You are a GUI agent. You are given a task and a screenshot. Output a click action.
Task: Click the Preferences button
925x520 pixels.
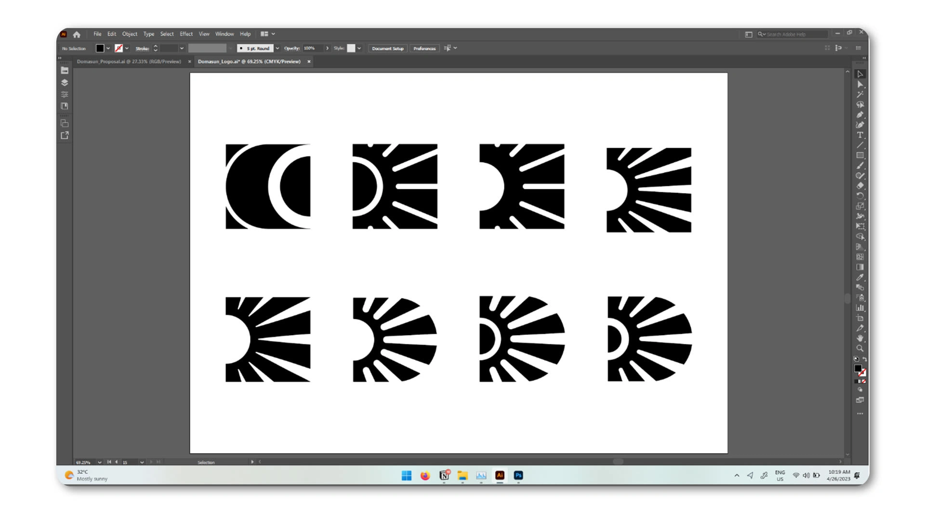pyautogui.click(x=424, y=48)
